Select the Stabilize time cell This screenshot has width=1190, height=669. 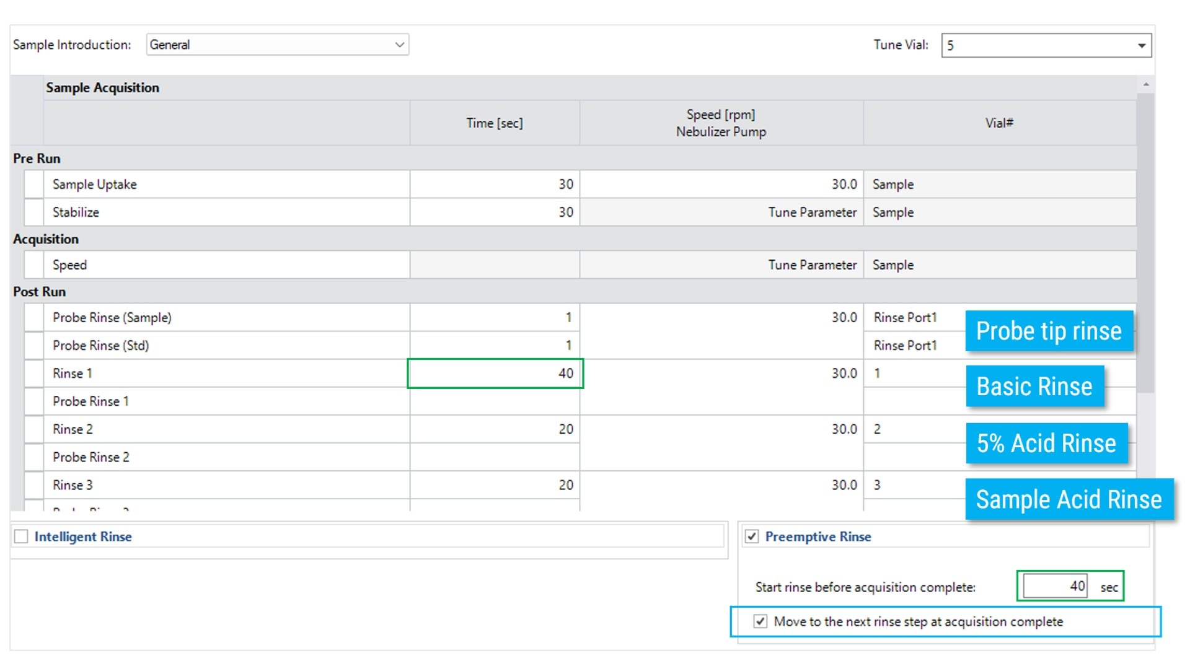tap(495, 212)
